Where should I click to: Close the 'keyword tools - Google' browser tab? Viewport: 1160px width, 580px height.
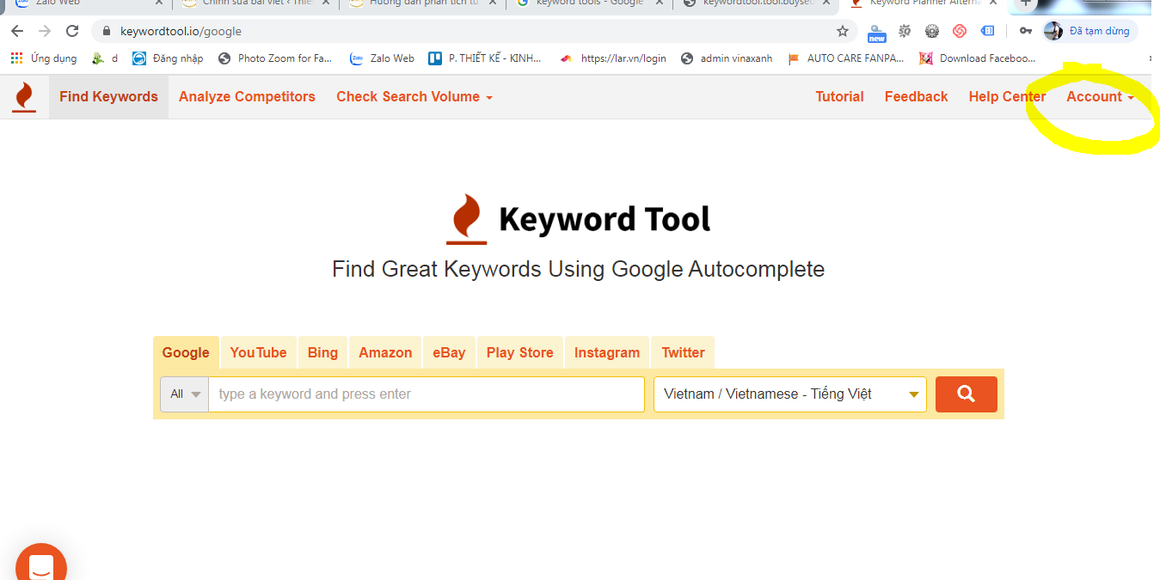point(660,3)
